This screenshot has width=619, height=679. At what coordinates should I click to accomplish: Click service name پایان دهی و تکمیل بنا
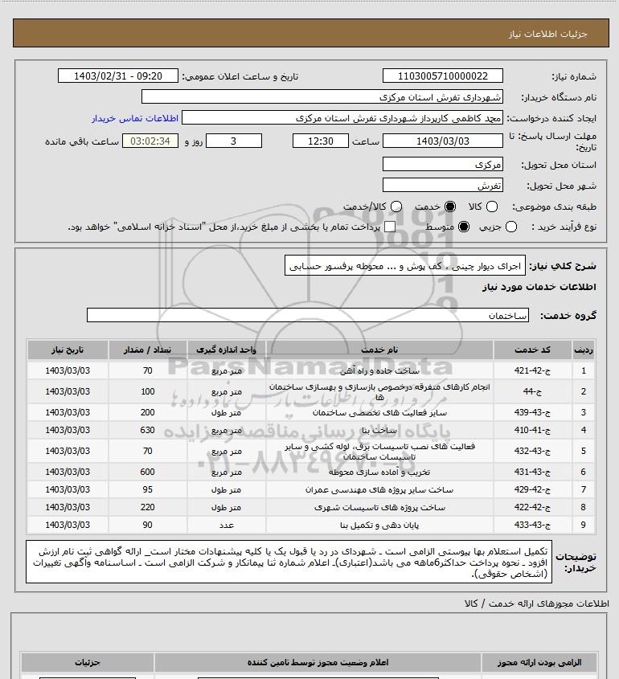[x=379, y=525]
